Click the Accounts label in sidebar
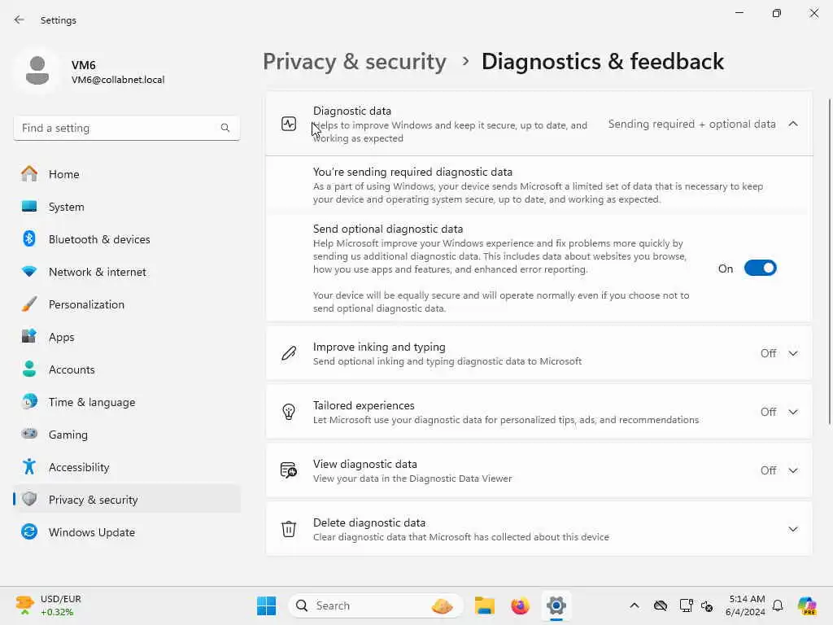833x625 pixels. pos(72,369)
